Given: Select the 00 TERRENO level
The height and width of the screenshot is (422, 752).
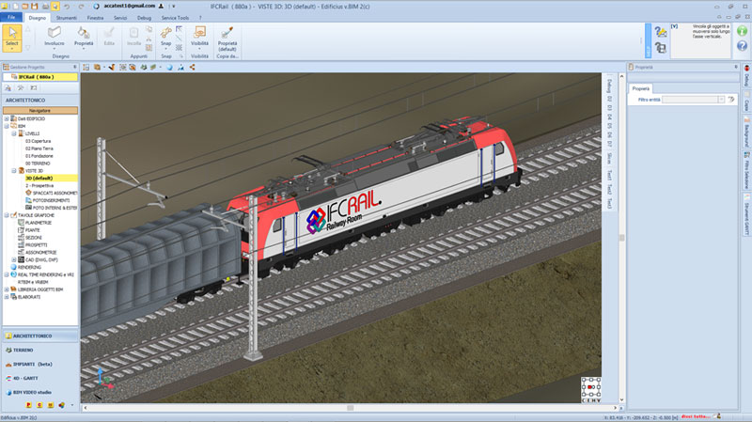Looking at the screenshot, I should point(38,164).
